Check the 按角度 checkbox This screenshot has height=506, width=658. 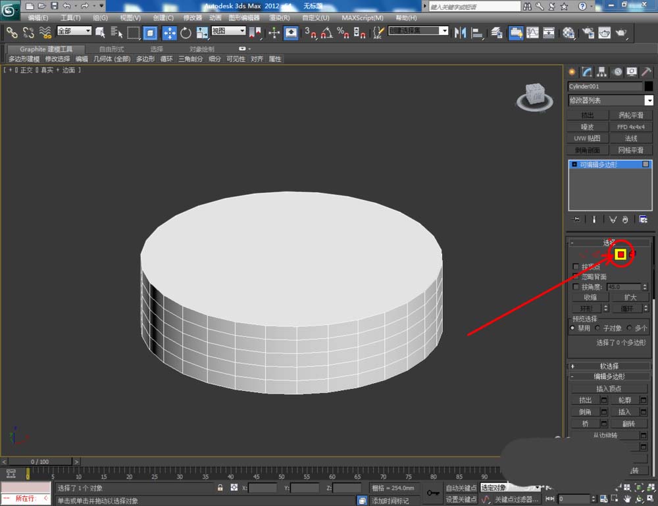[x=576, y=287]
